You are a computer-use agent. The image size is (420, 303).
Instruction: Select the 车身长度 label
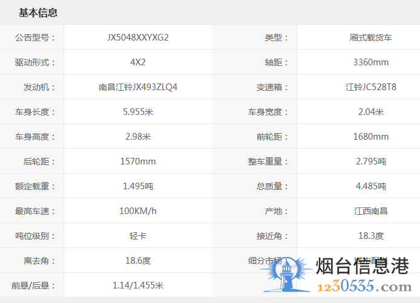point(35,112)
